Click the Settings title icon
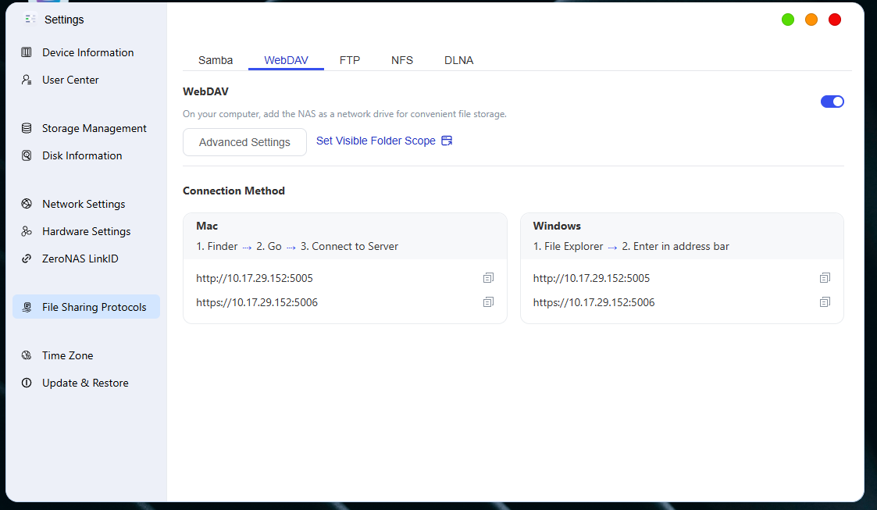Viewport: 877px width, 510px height. 30,20
